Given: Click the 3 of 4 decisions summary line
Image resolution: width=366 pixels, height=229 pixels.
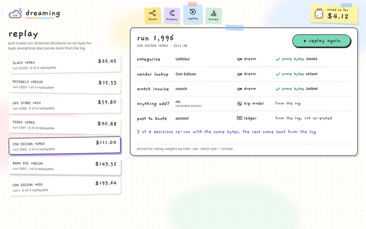Looking at the screenshot, I should (226, 132).
